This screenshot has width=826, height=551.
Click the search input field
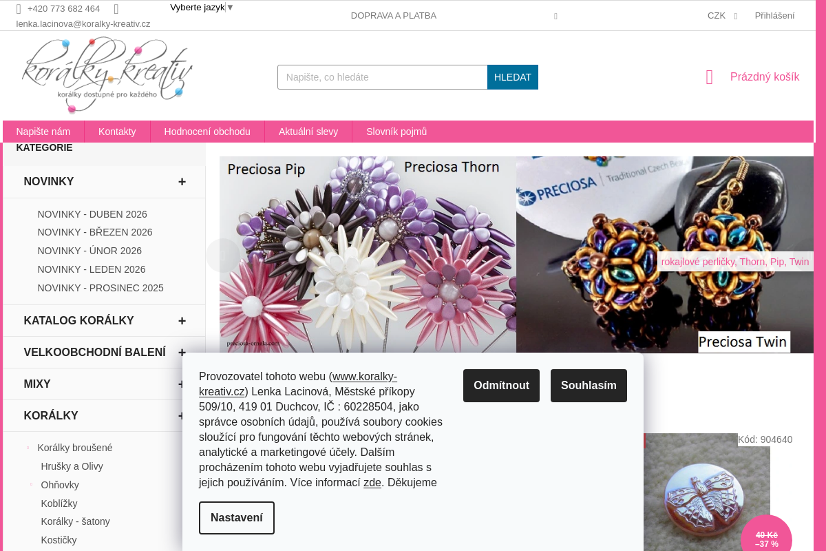coord(383,77)
